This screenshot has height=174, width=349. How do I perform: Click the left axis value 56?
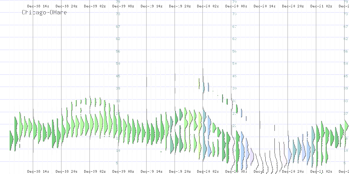pos(118,51)
